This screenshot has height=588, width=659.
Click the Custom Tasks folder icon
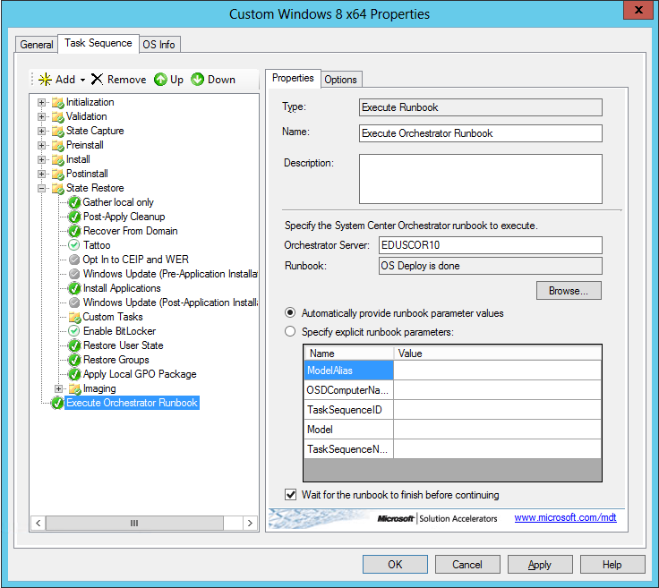pos(75,317)
